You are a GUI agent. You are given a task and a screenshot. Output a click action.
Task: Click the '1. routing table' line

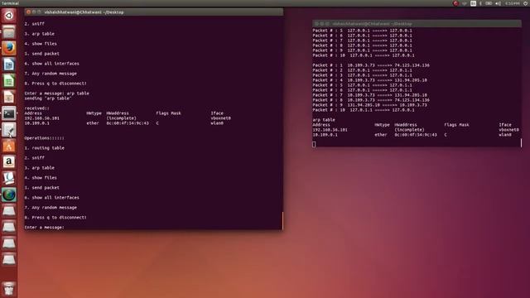(x=44, y=148)
